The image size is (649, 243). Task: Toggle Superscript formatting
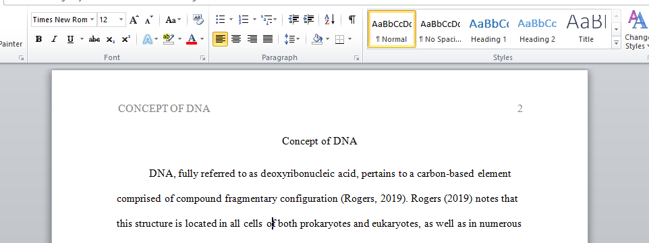(125, 39)
